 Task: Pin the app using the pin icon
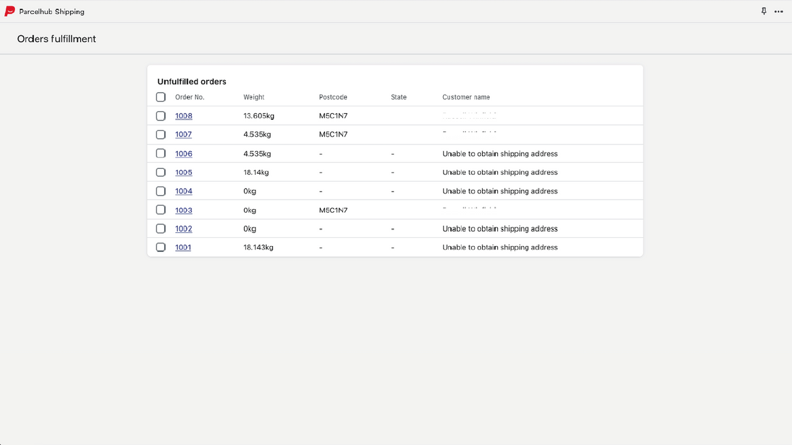click(764, 11)
